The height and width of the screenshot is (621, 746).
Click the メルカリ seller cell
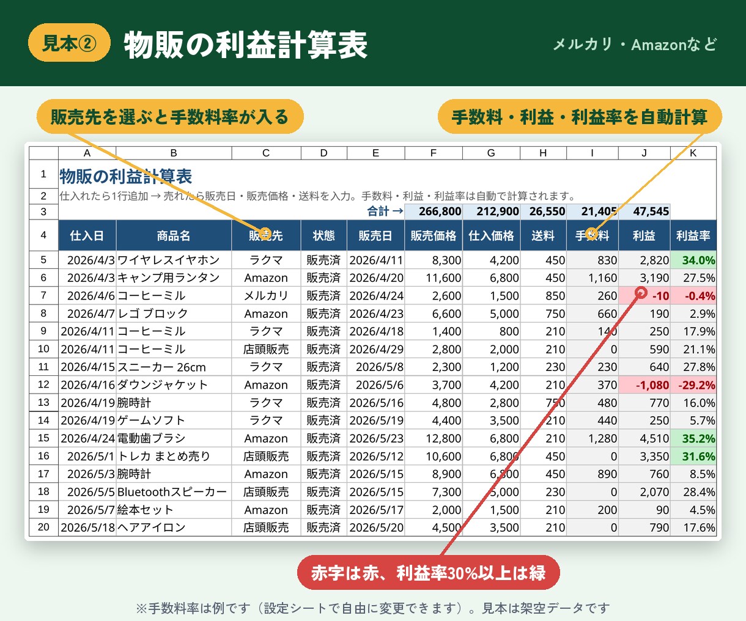tap(266, 295)
